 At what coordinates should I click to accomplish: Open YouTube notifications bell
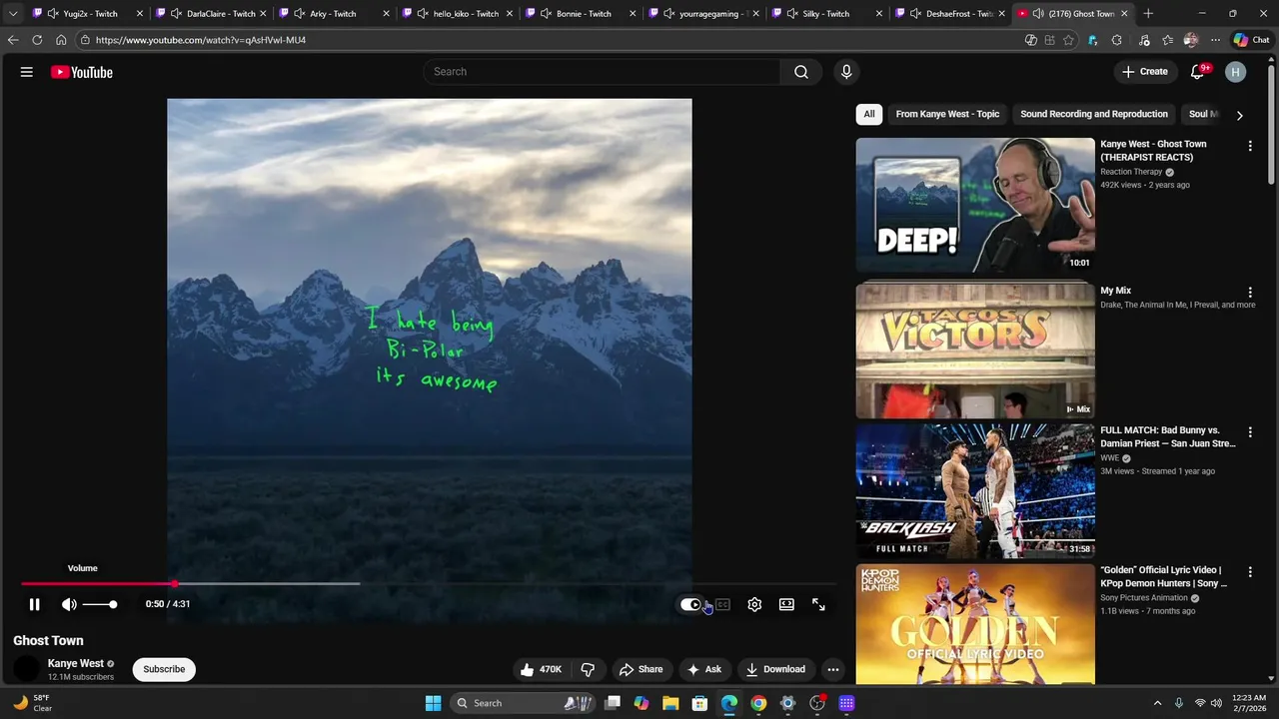point(1198,72)
